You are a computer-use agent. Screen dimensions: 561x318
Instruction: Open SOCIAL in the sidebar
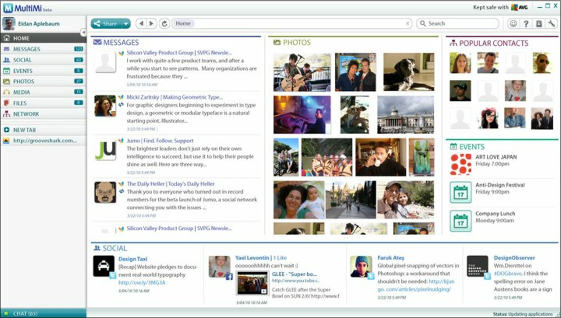pyautogui.click(x=43, y=60)
